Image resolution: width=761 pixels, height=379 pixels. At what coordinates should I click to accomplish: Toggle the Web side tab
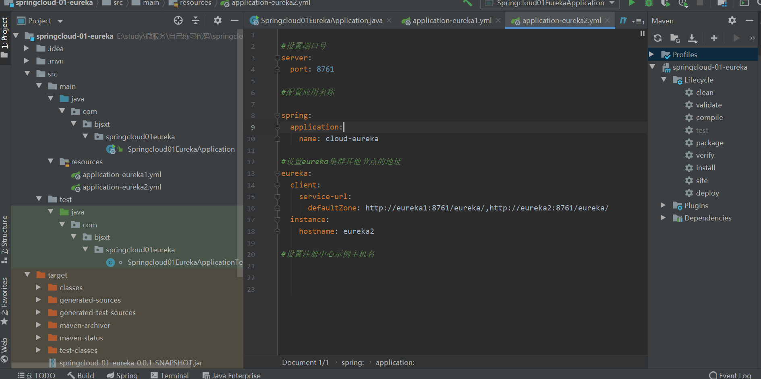(x=5, y=350)
